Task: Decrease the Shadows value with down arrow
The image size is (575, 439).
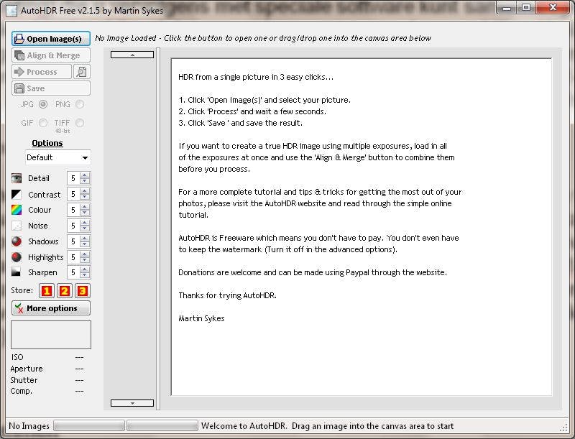Action: click(x=85, y=244)
